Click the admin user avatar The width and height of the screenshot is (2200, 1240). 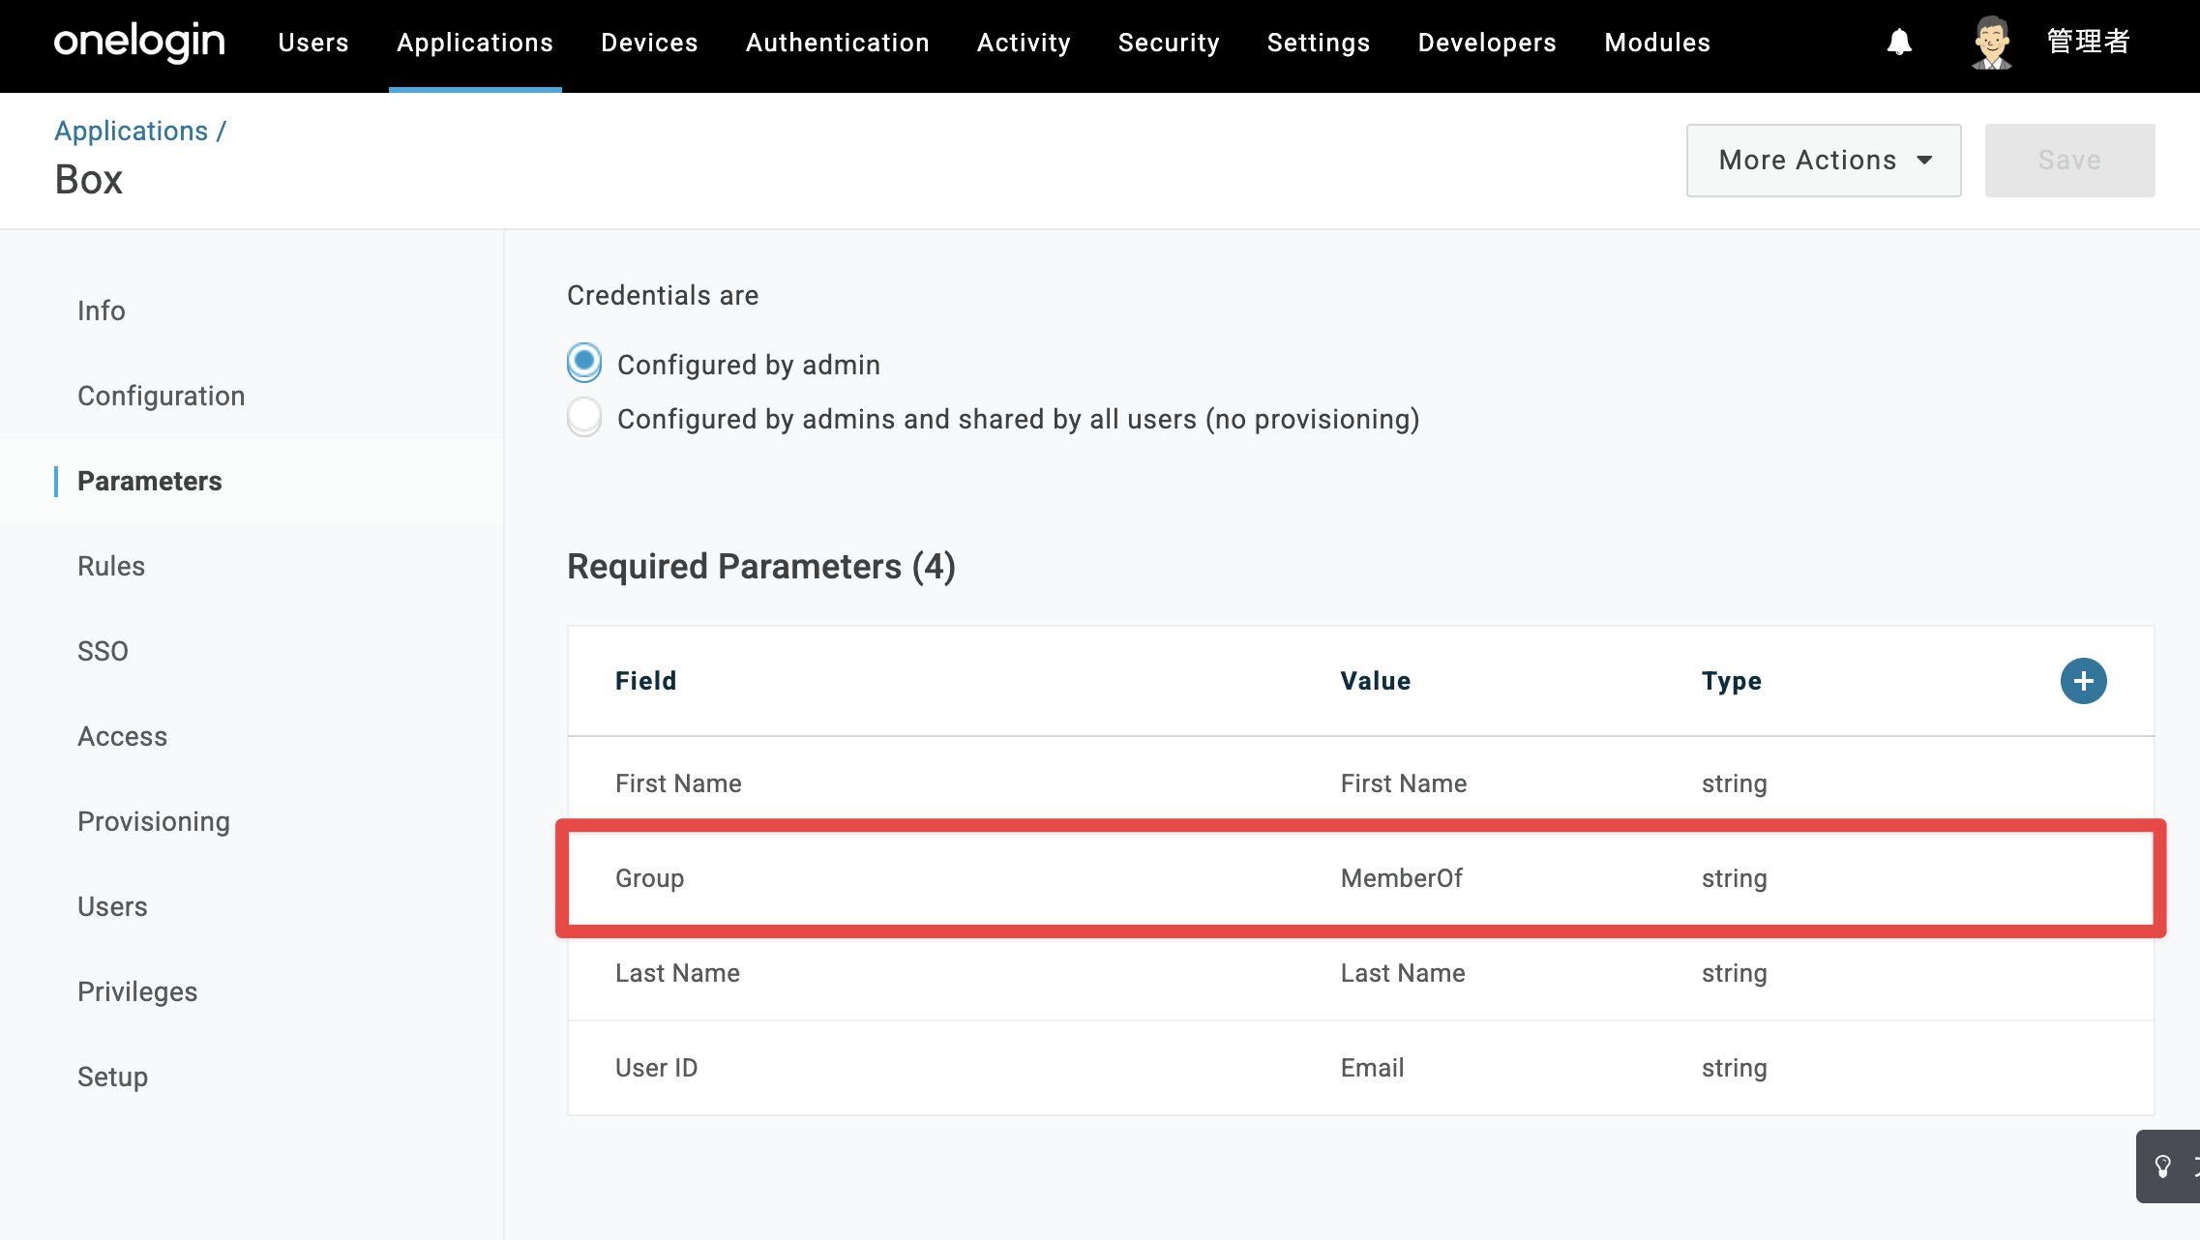pyautogui.click(x=1992, y=43)
